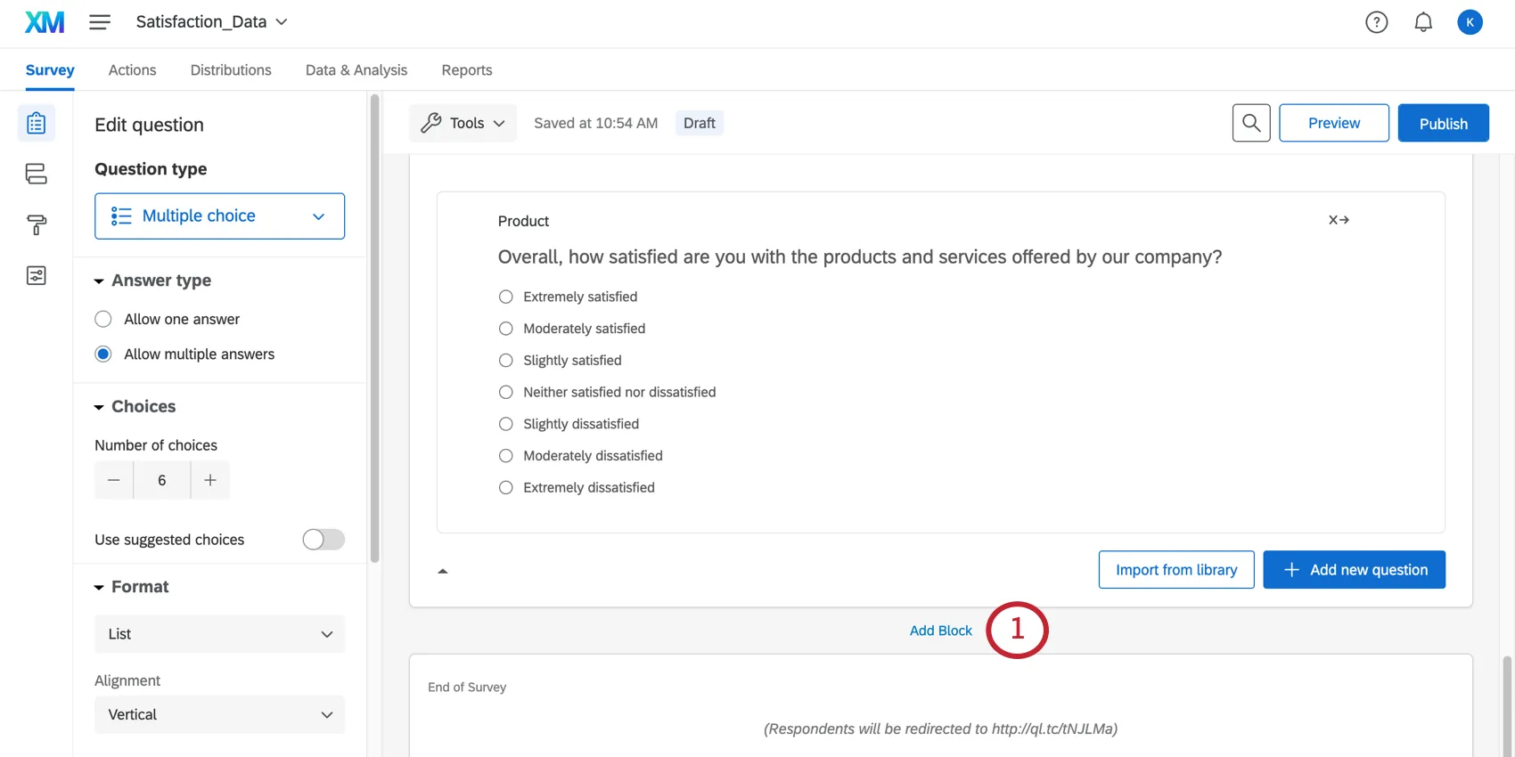Toggle Use suggested choices switch

point(323,540)
